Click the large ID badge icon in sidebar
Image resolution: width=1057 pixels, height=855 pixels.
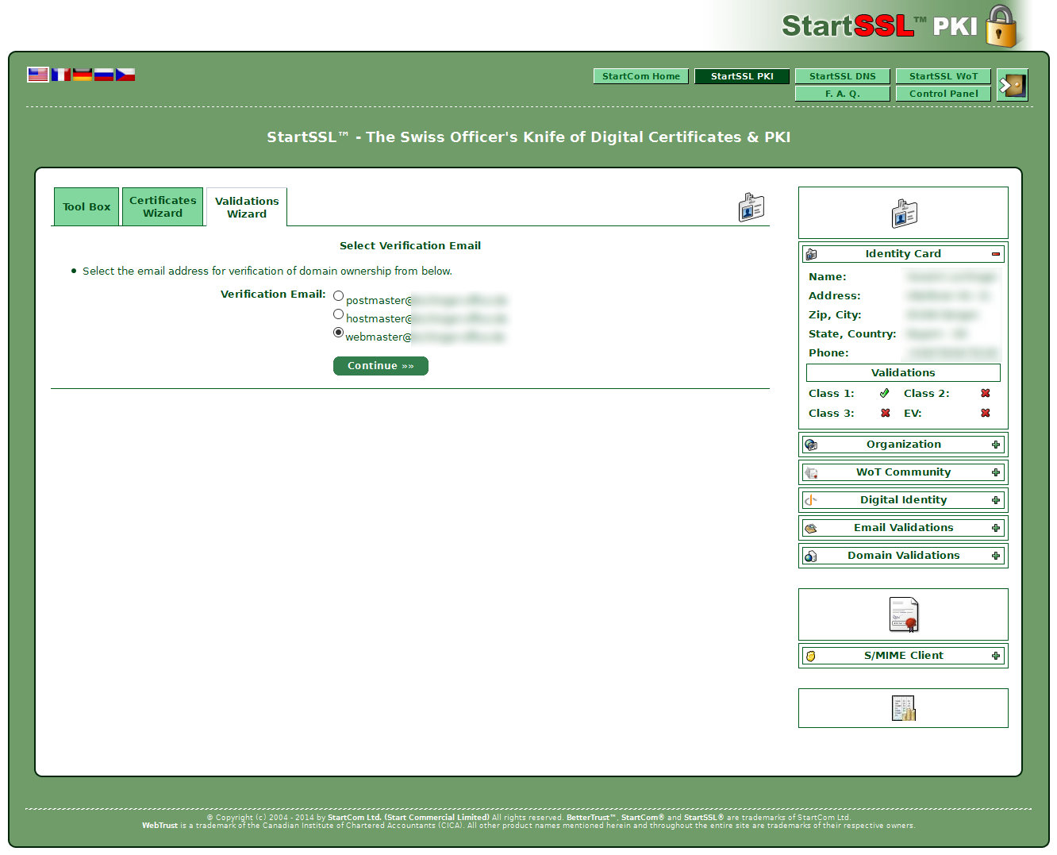coord(904,214)
